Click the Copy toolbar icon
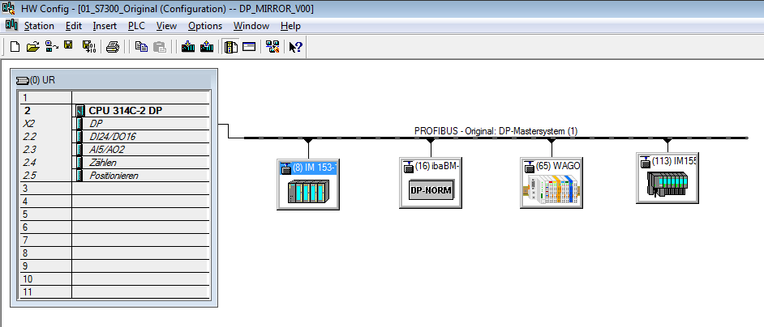Image resolution: width=764 pixels, height=327 pixels. 141,47
